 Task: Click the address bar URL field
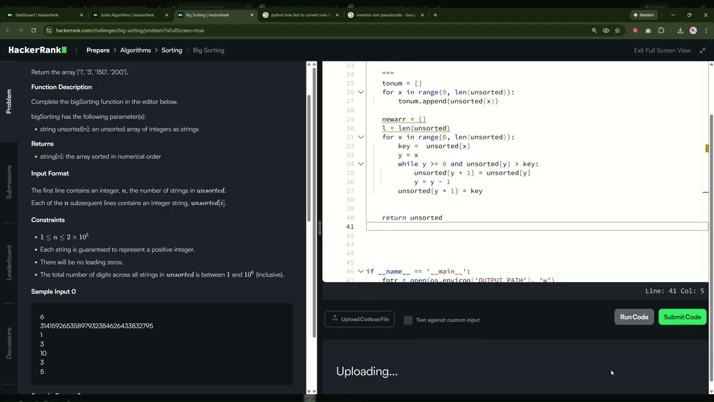pyautogui.click(x=318, y=30)
